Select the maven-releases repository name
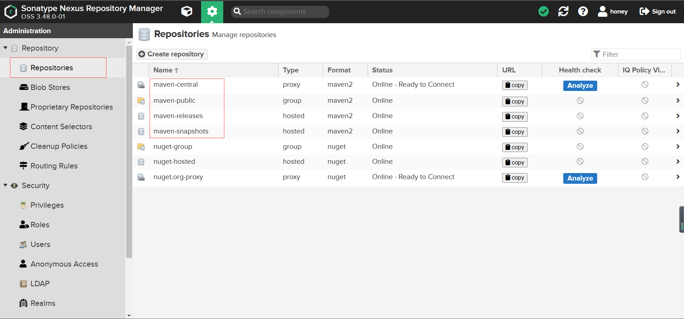684x319 pixels. [x=178, y=116]
